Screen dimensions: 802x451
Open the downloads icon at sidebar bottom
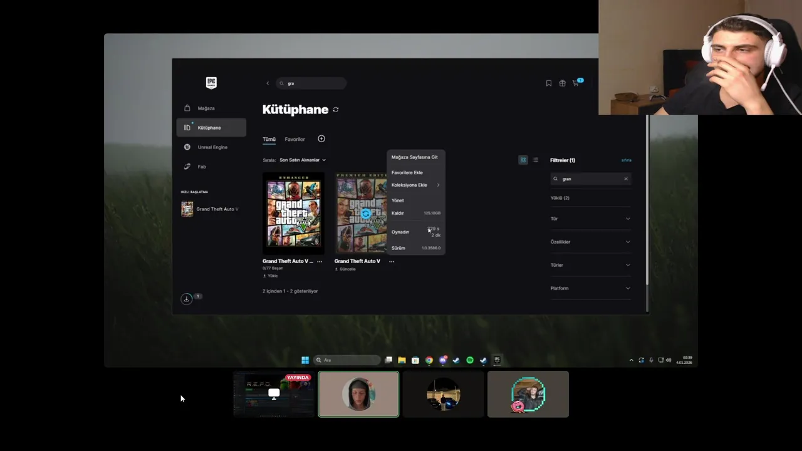pyautogui.click(x=186, y=299)
